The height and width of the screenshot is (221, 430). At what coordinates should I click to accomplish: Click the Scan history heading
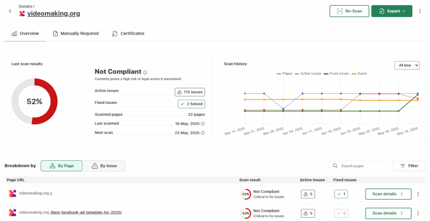235,64
